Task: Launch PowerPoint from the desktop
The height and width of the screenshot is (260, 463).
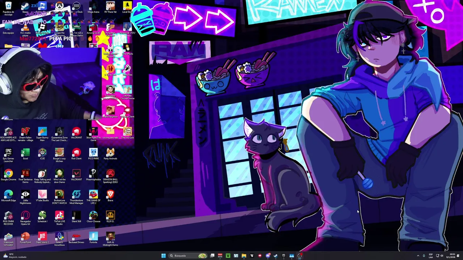Action: point(25,238)
